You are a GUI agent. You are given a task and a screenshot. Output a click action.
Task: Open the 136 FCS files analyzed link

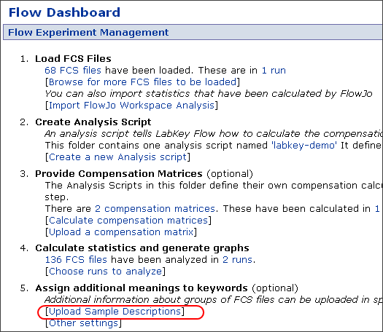76,260
